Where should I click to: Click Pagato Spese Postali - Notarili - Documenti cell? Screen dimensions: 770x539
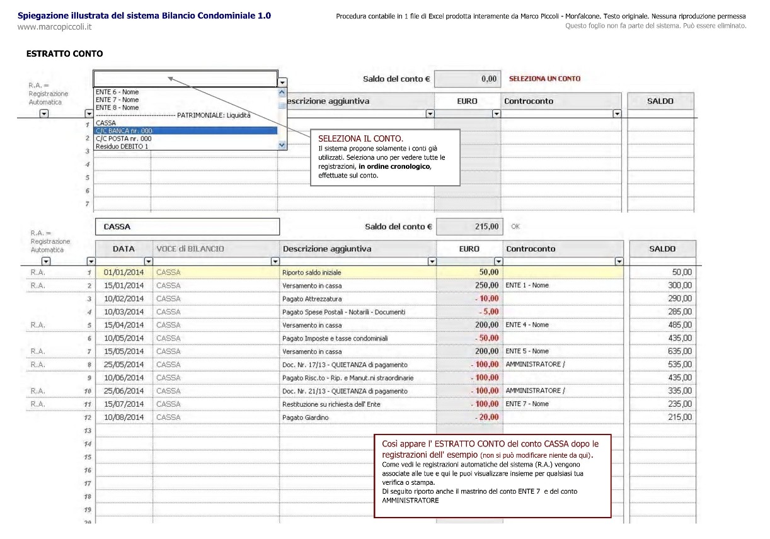tap(358, 312)
